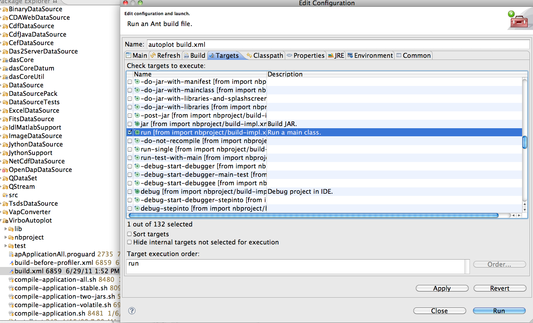The width and height of the screenshot is (533, 323).
Task: Click the compile-application-all.sh file icon
Action: point(11,280)
